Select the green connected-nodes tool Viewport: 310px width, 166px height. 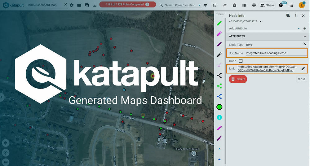(219, 86)
